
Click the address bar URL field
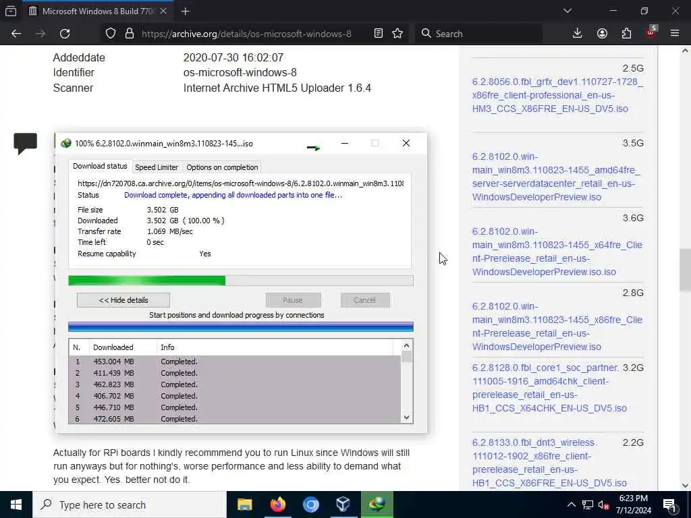click(x=247, y=34)
